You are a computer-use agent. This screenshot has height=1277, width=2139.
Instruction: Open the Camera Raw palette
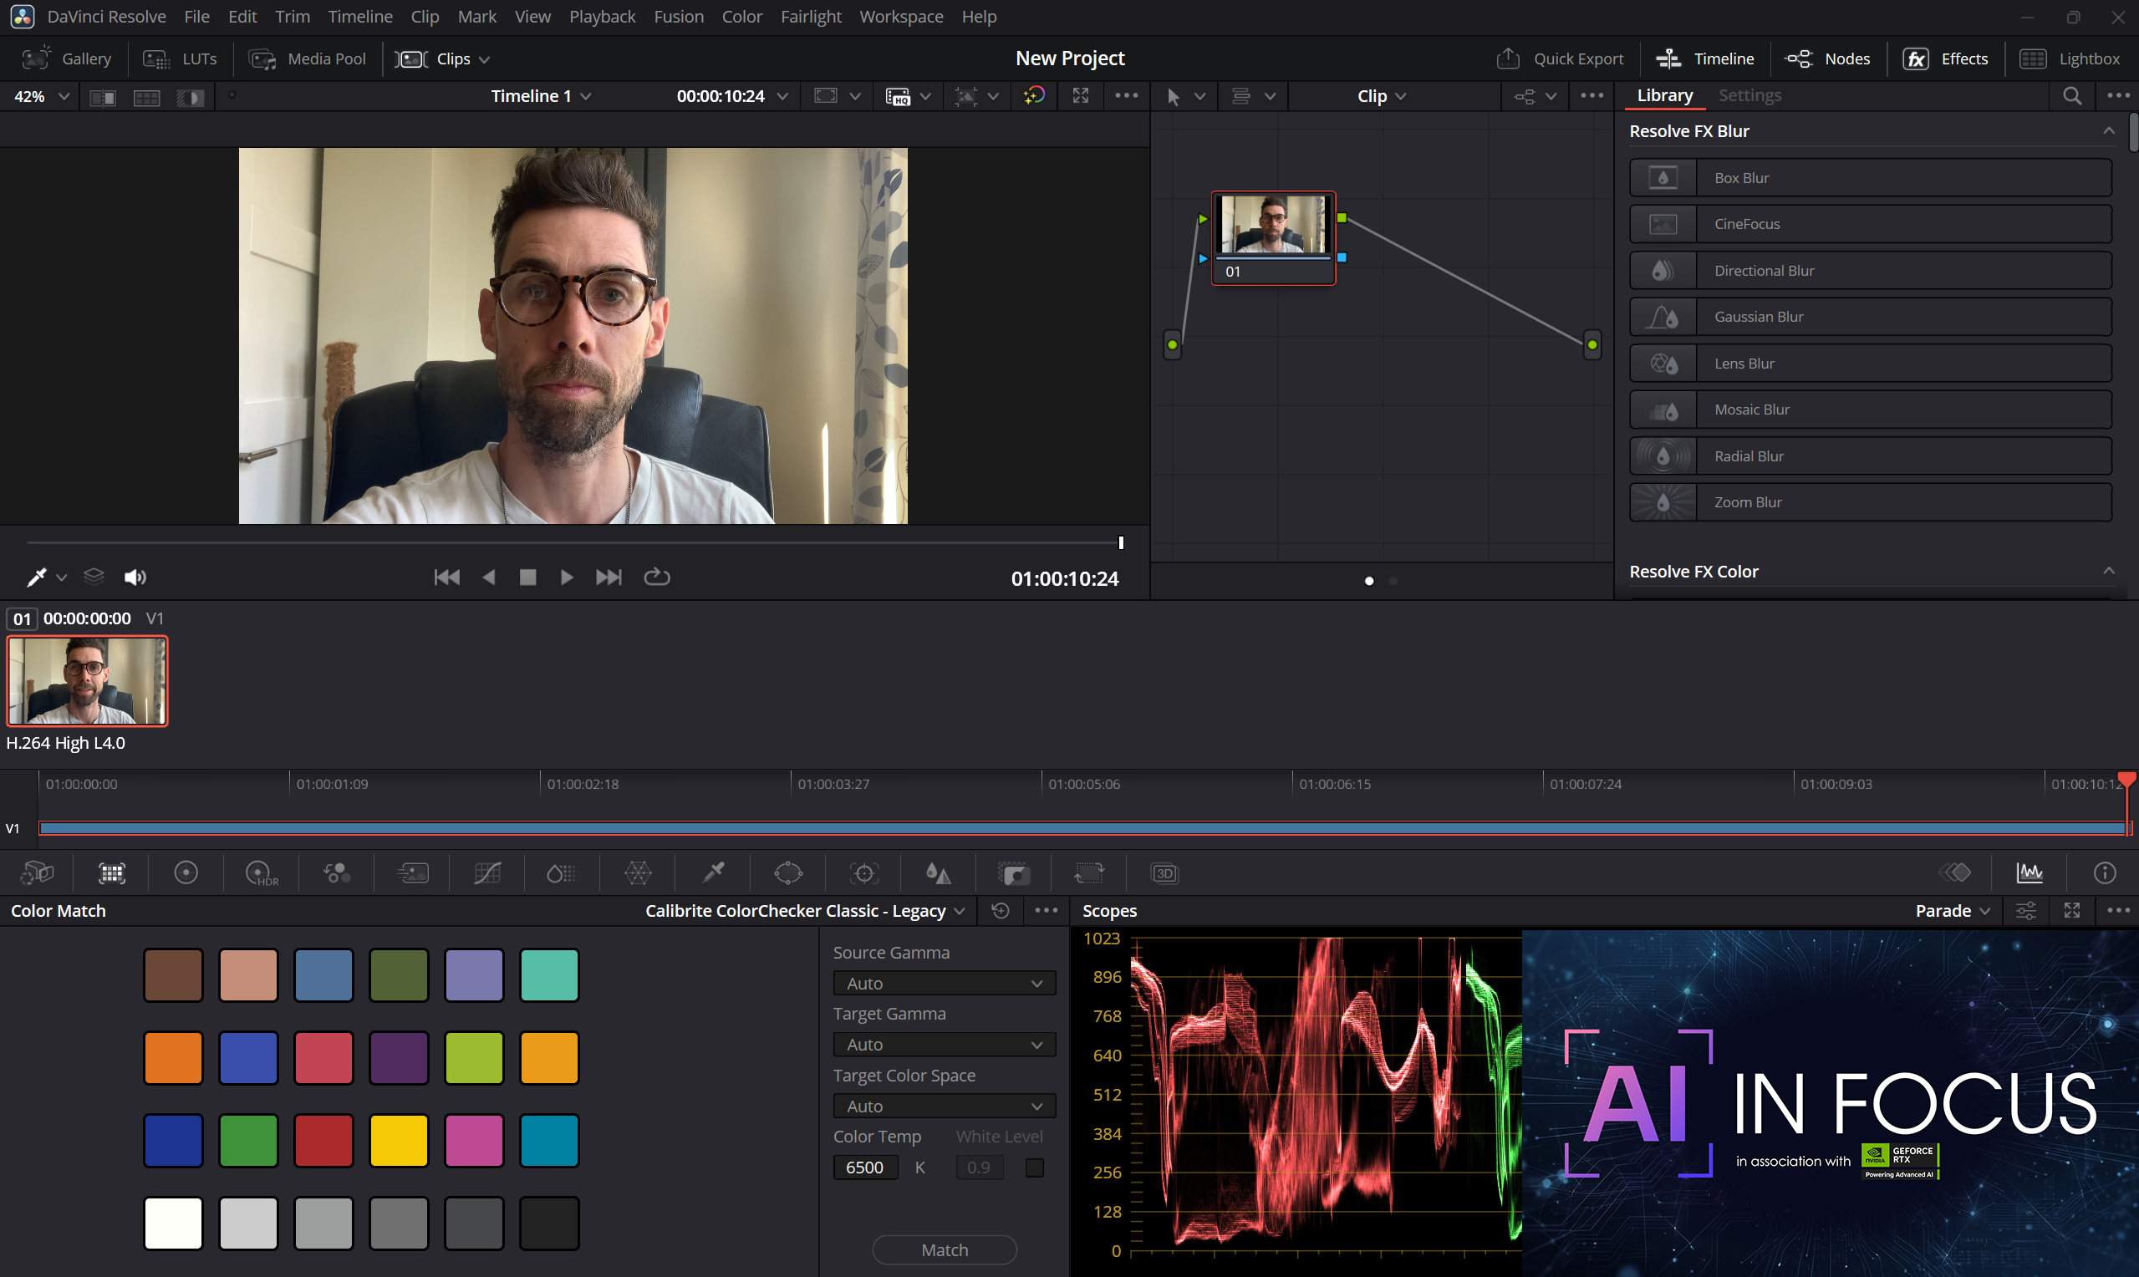point(37,873)
